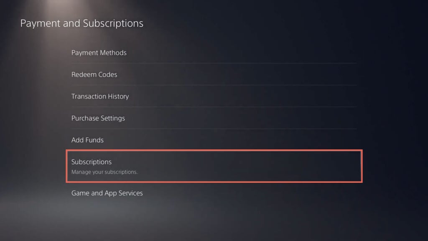
Task: Review past purchases in Transaction History
Action: click(x=100, y=96)
